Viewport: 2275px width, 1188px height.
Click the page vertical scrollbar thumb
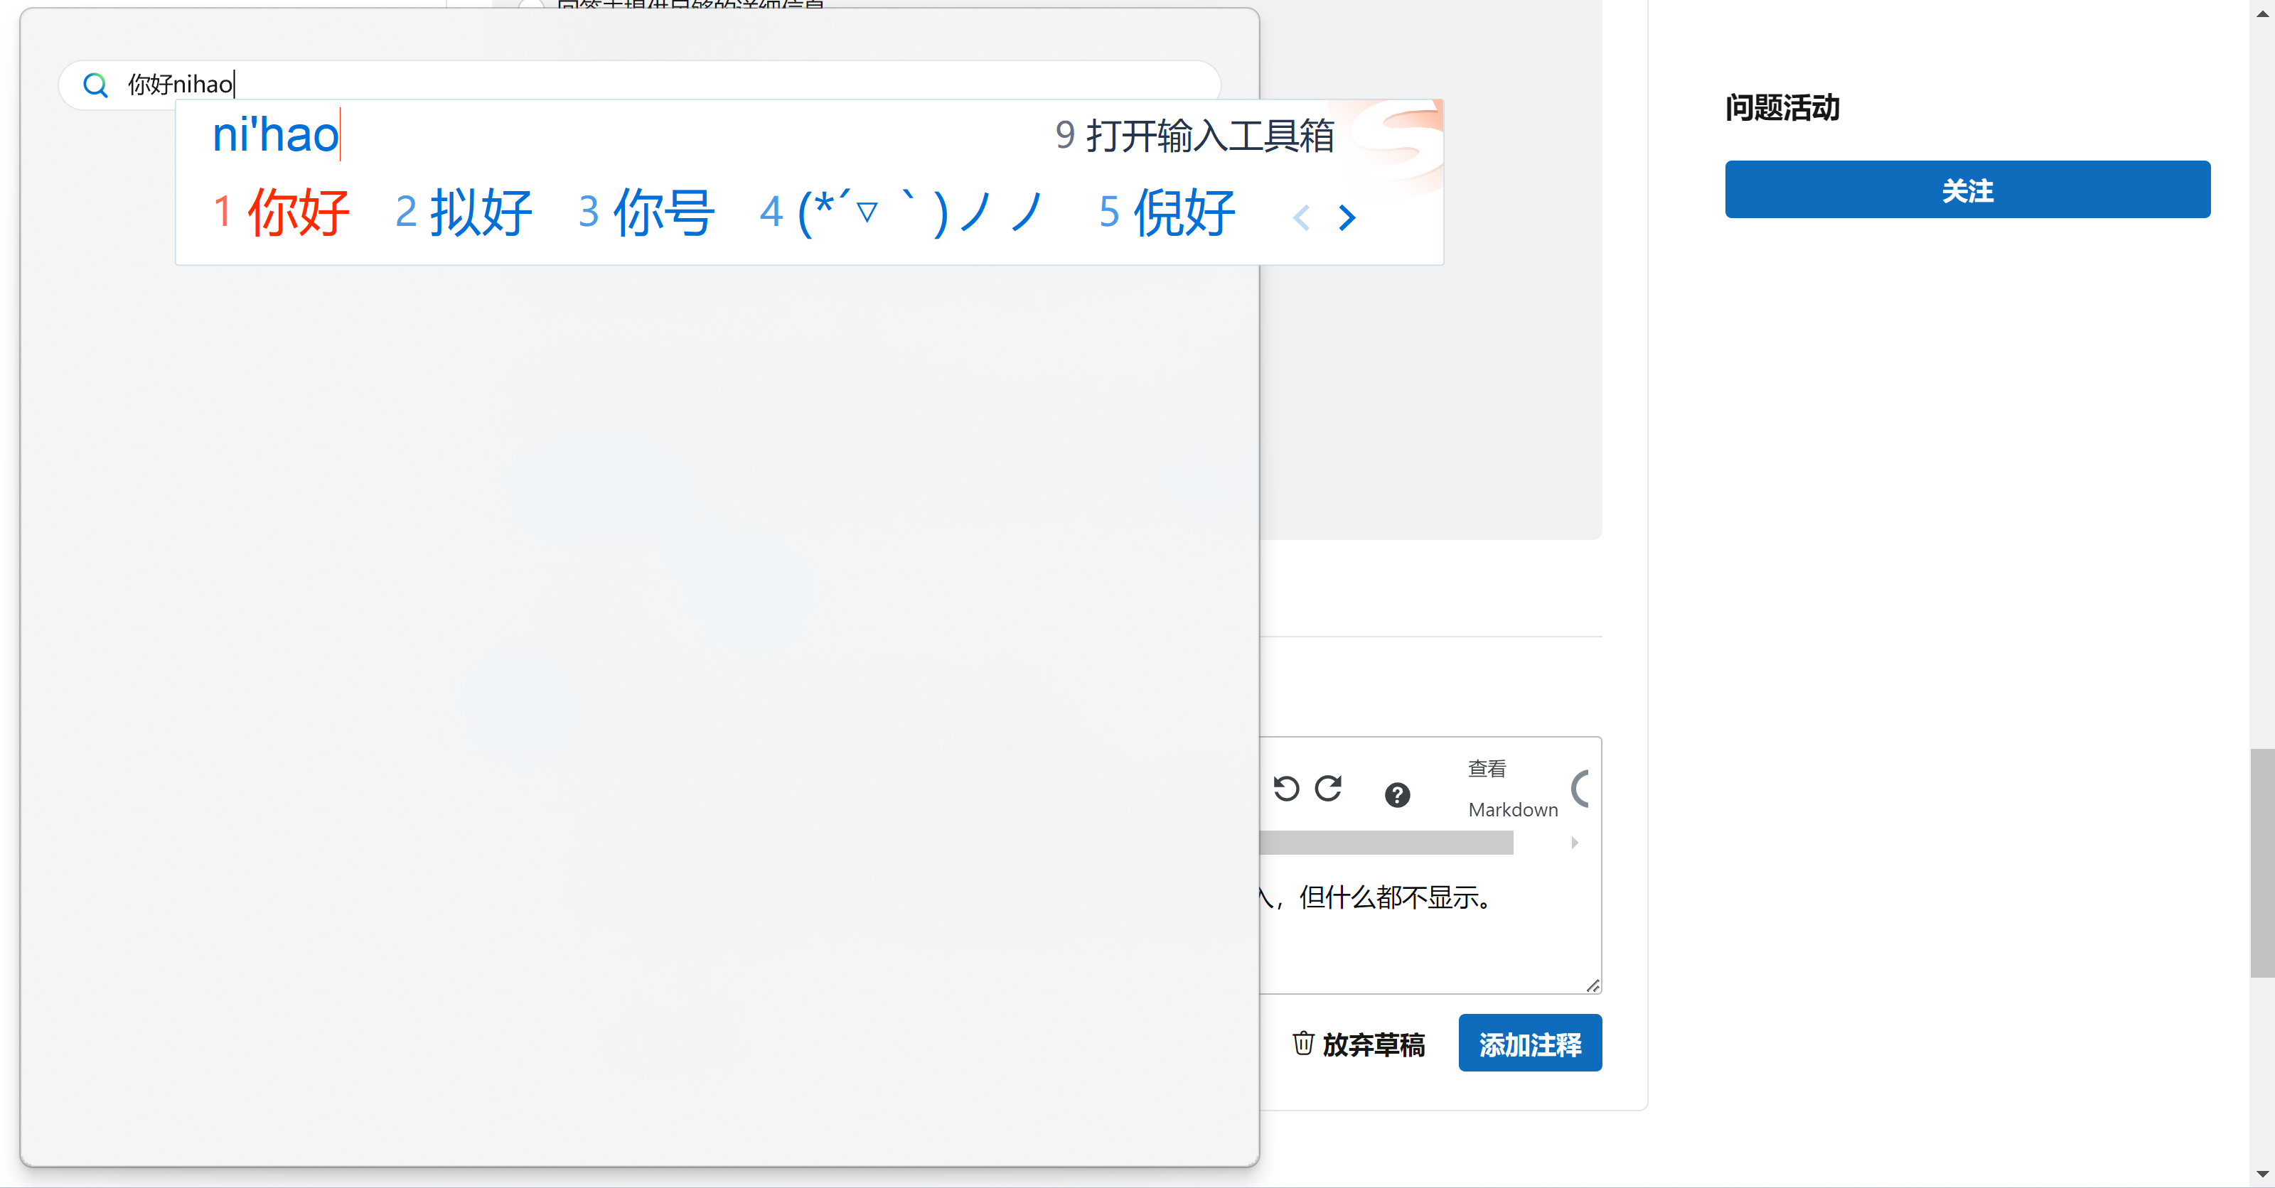pyautogui.click(x=2261, y=863)
